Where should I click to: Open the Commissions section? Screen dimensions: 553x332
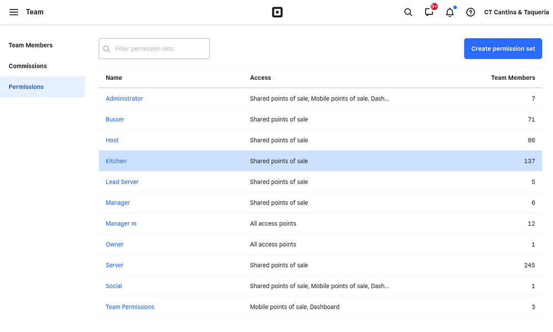click(x=27, y=65)
